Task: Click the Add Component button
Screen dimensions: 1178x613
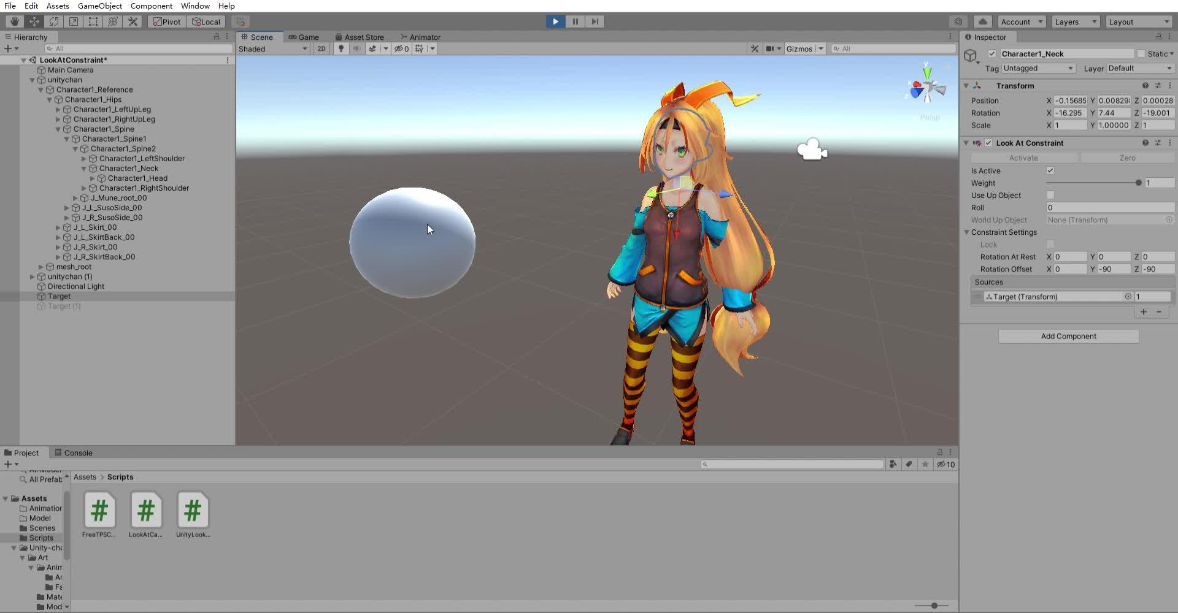Action: tap(1069, 337)
